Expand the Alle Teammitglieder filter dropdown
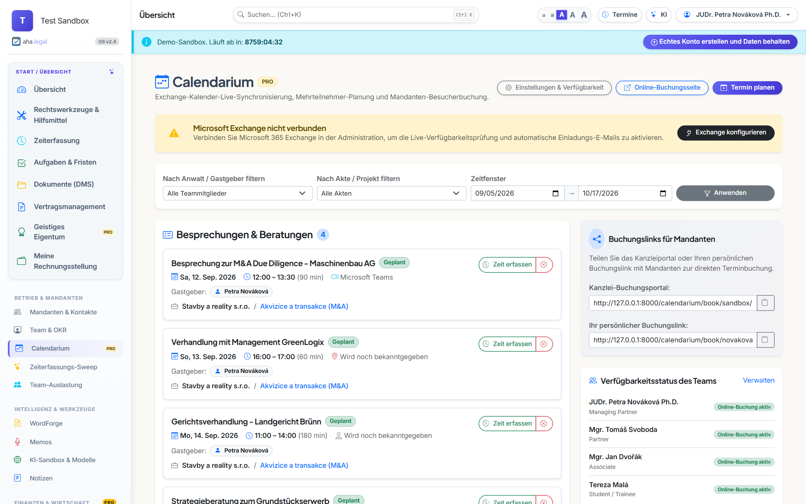The width and height of the screenshot is (806, 504). coord(238,193)
